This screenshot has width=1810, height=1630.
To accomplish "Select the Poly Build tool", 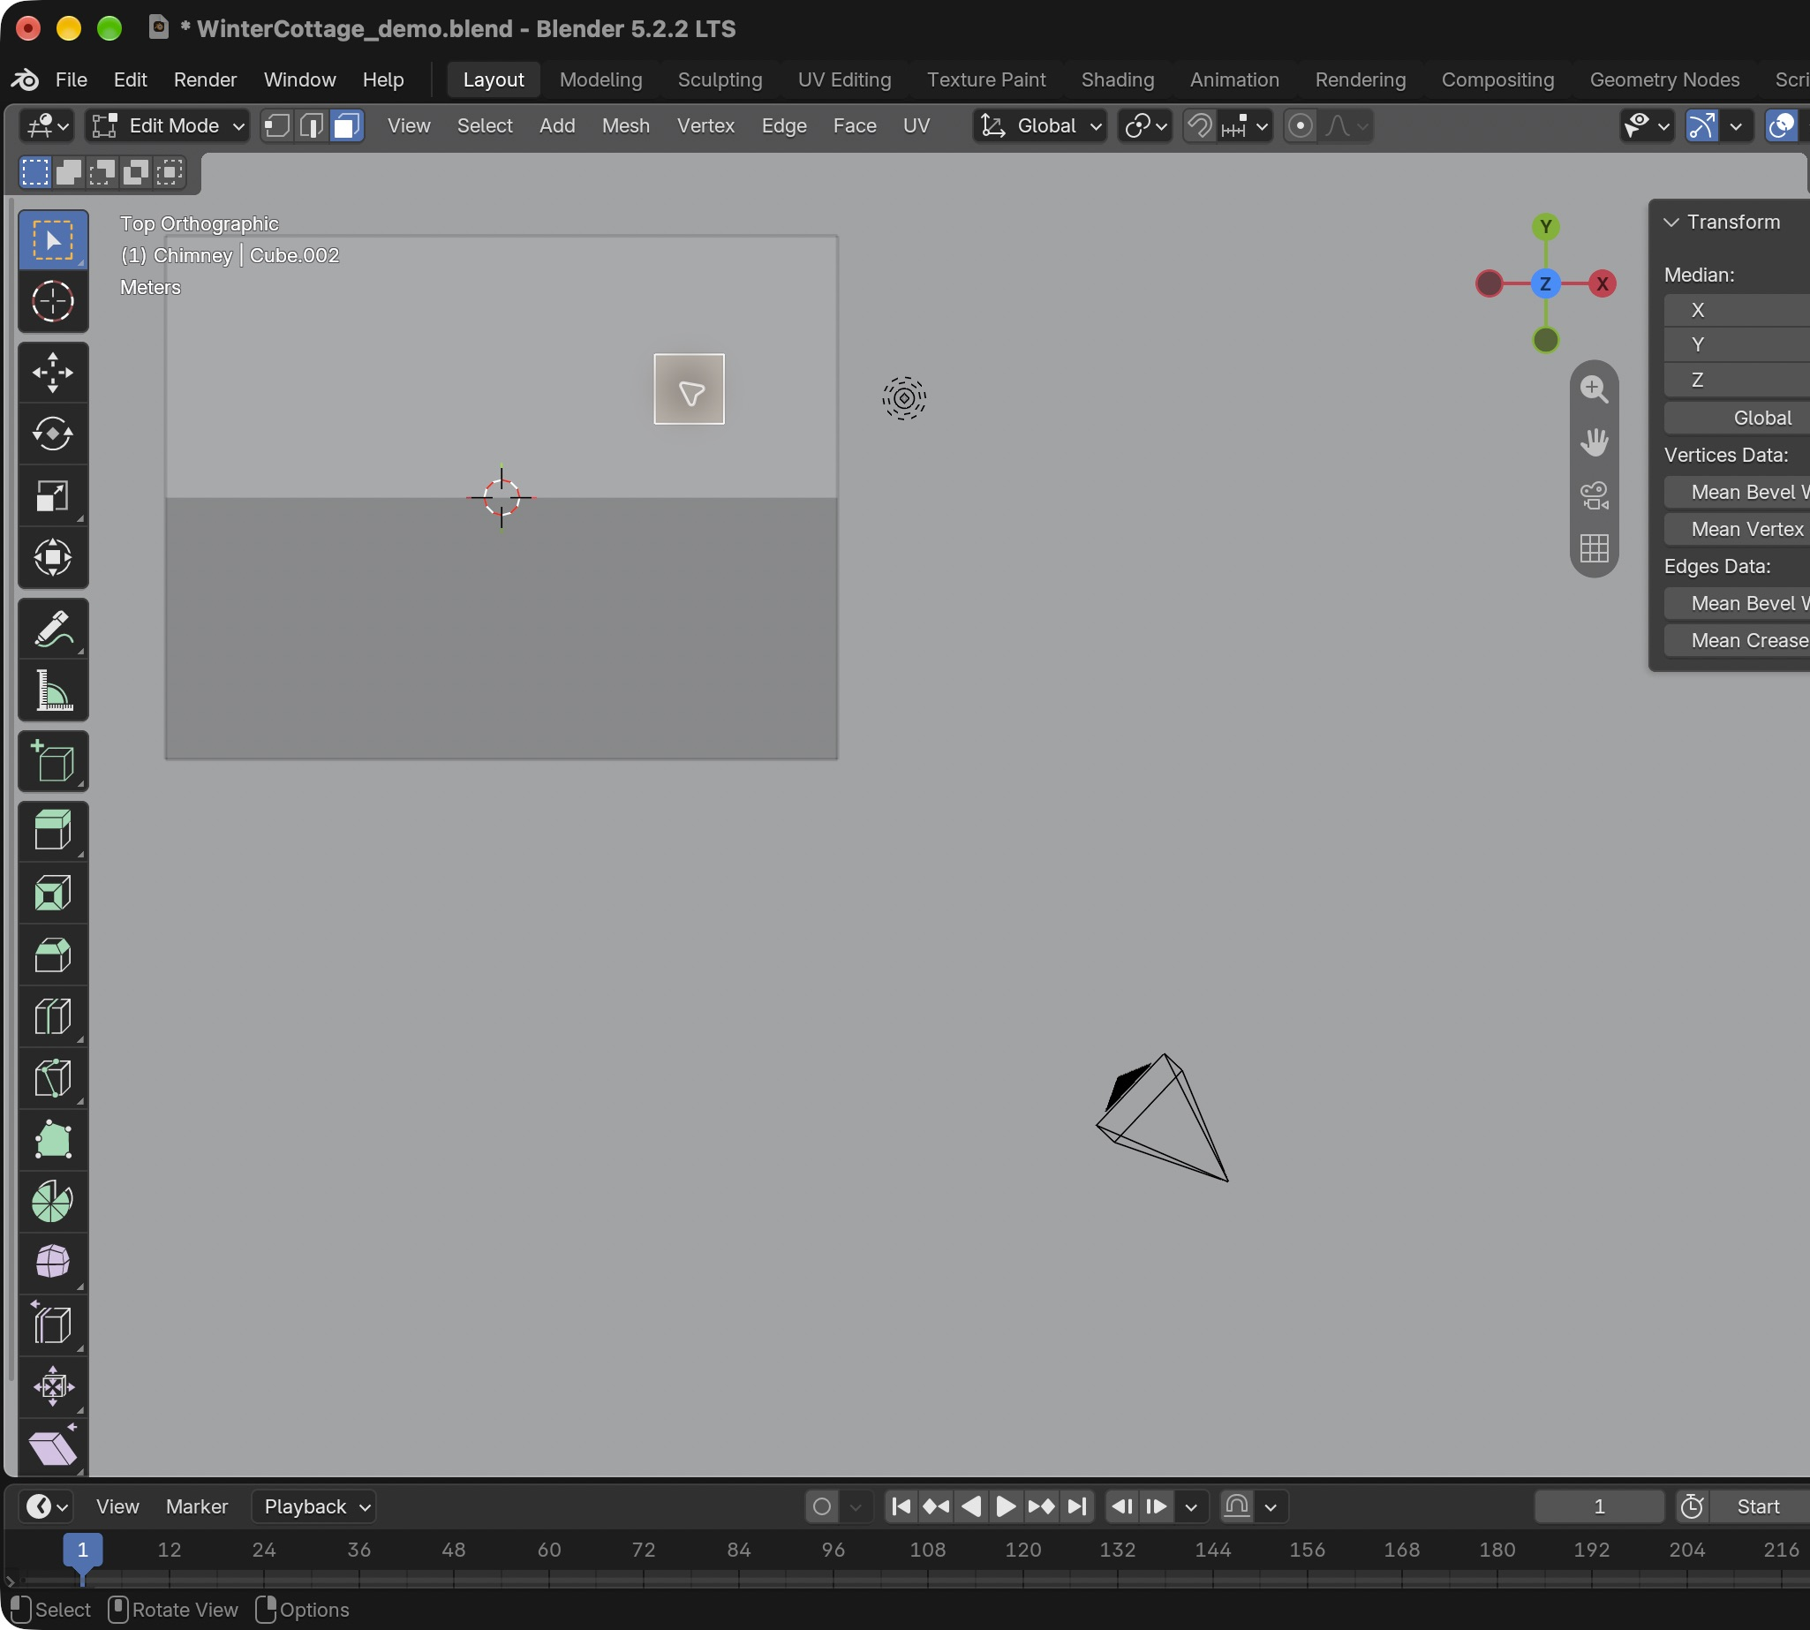I will coord(53,1140).
